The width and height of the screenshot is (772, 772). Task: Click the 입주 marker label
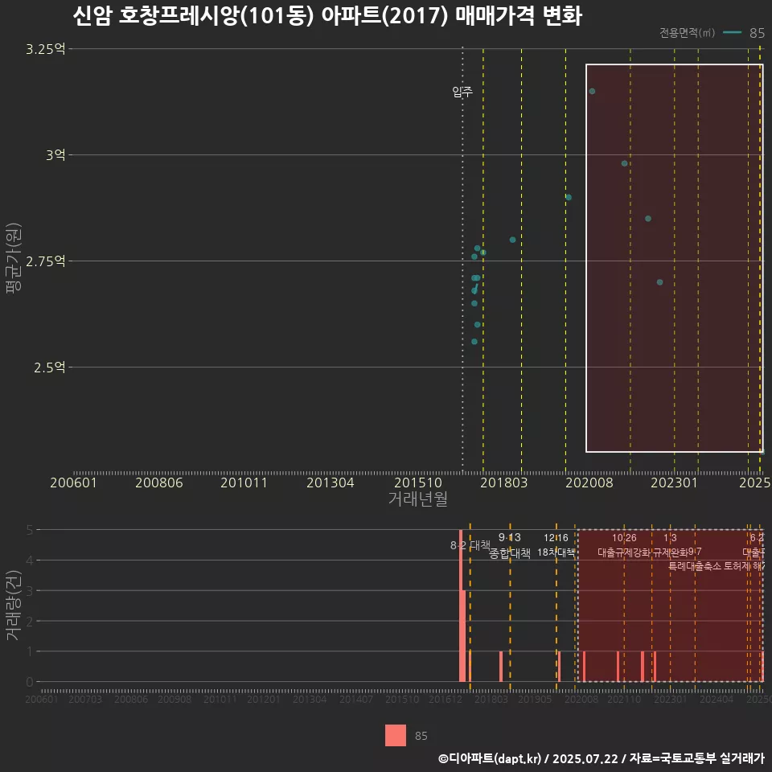(462, 91)
